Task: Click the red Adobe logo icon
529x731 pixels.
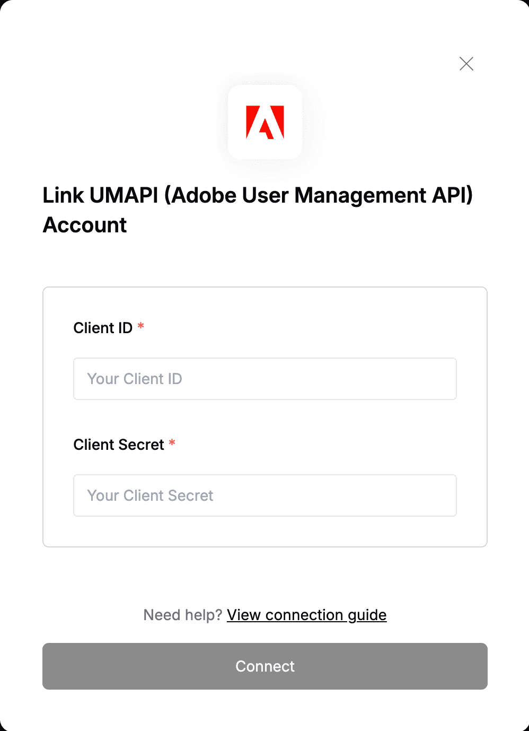Action: pyautogui.click(x=265, y=122)
